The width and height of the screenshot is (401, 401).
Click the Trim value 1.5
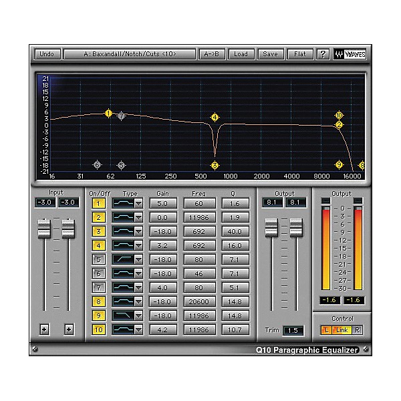click(x=293, y=330)
